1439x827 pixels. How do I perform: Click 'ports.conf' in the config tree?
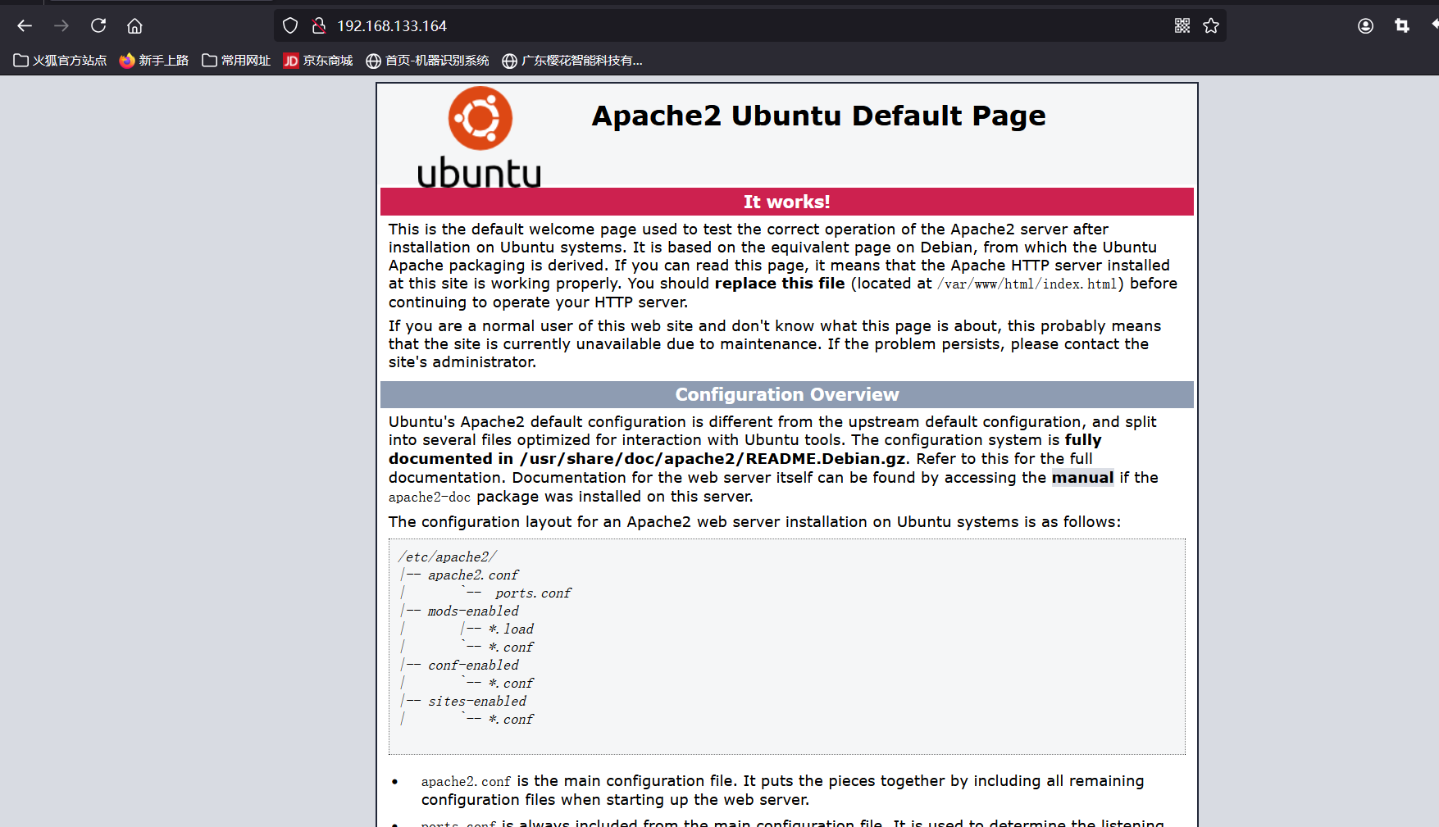533,593
